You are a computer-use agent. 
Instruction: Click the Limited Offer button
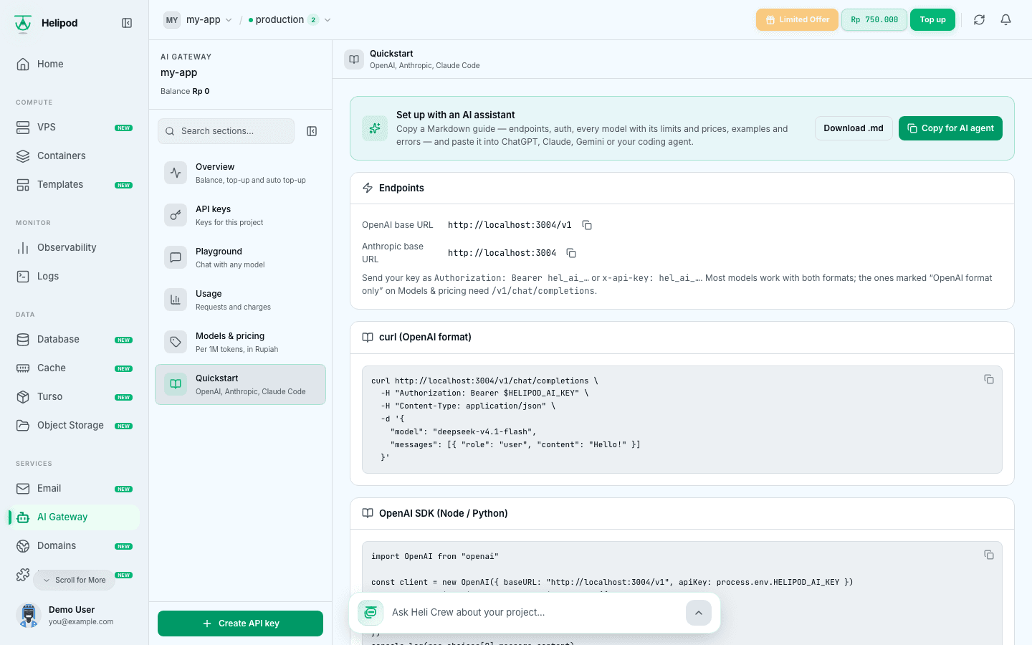tap(797, 20)
